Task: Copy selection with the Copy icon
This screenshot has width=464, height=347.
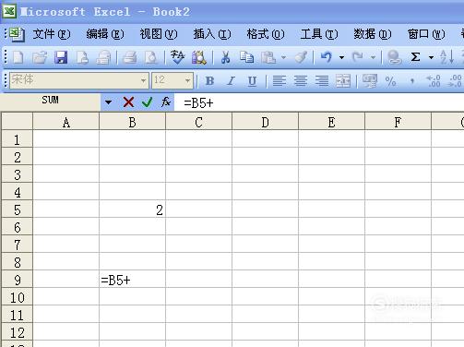Action: pyautogui.click(x=246, y=57)
